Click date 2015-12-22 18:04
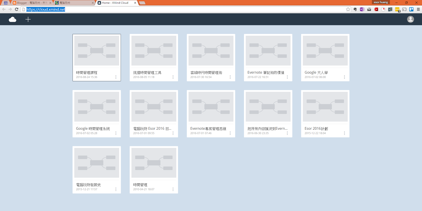This screenshot has height=211, width=422. (315, 133)
